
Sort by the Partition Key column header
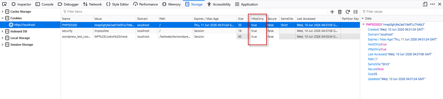pyautogui.click(x=350, y=19)
